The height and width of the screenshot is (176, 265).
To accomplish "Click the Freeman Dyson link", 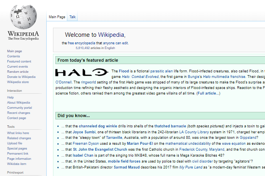I will point(85,144).
